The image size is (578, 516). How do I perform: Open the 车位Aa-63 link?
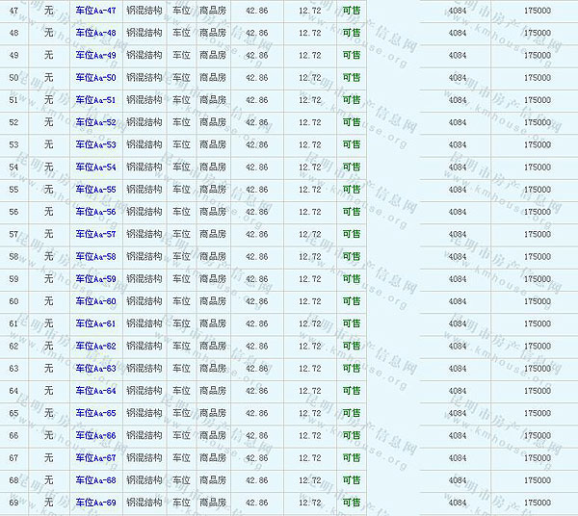coord(95,368)
